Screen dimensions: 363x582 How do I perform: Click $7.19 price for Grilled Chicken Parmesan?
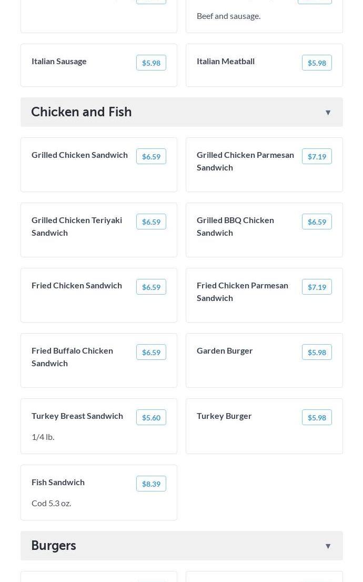pos(317,156)
